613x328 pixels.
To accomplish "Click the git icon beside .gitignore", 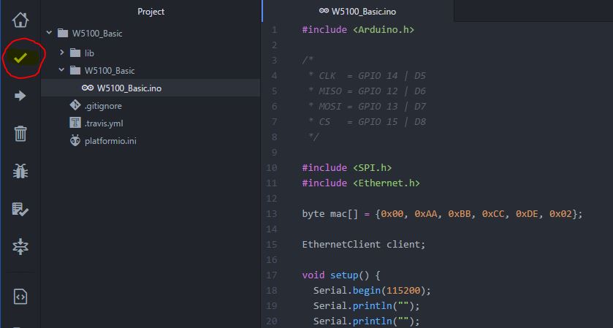I will point(75,105).
